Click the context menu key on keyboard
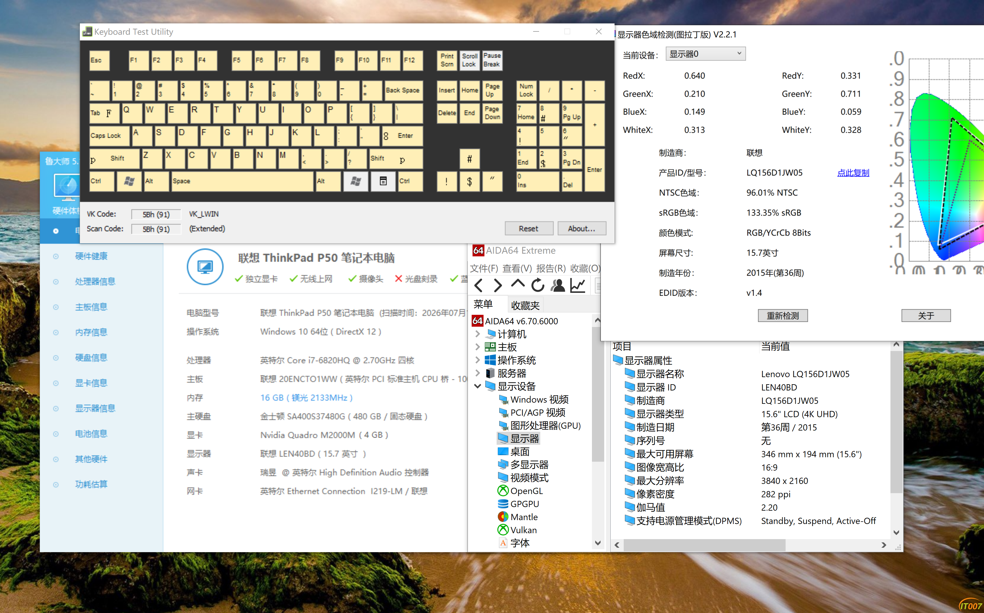 (383, 181)
